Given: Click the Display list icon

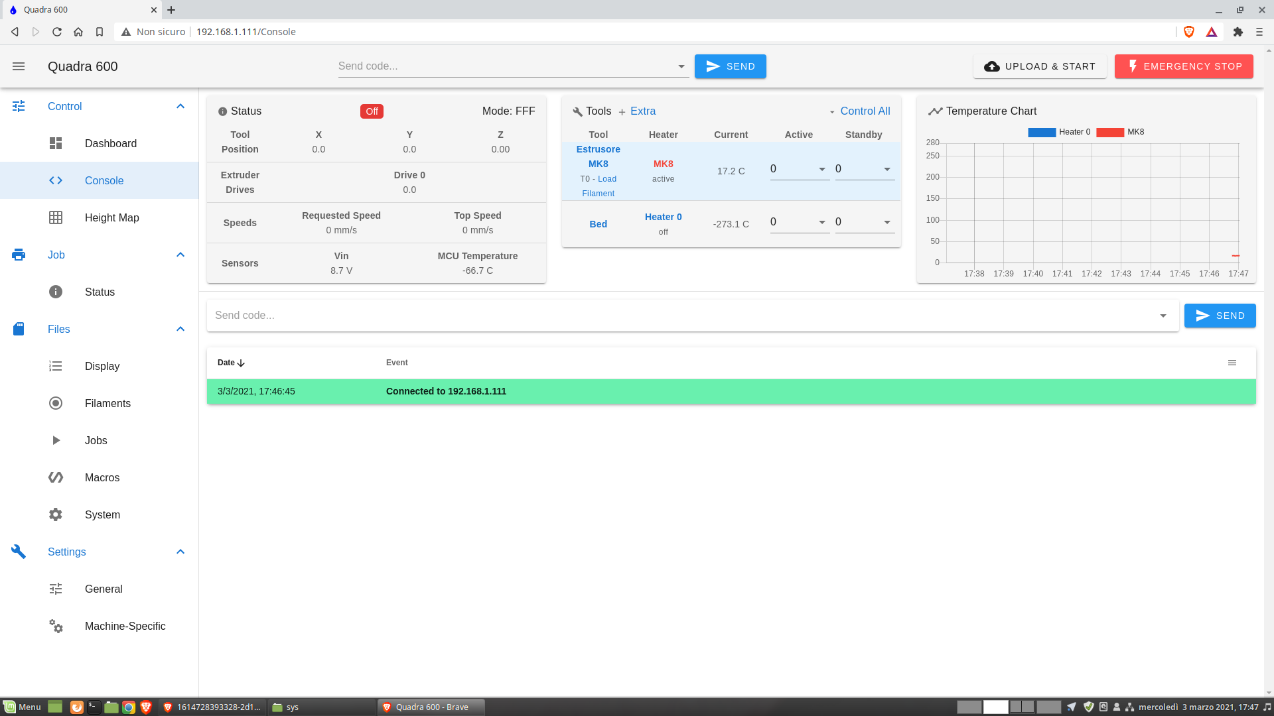Looking at the screenshot, I should 56,366.
